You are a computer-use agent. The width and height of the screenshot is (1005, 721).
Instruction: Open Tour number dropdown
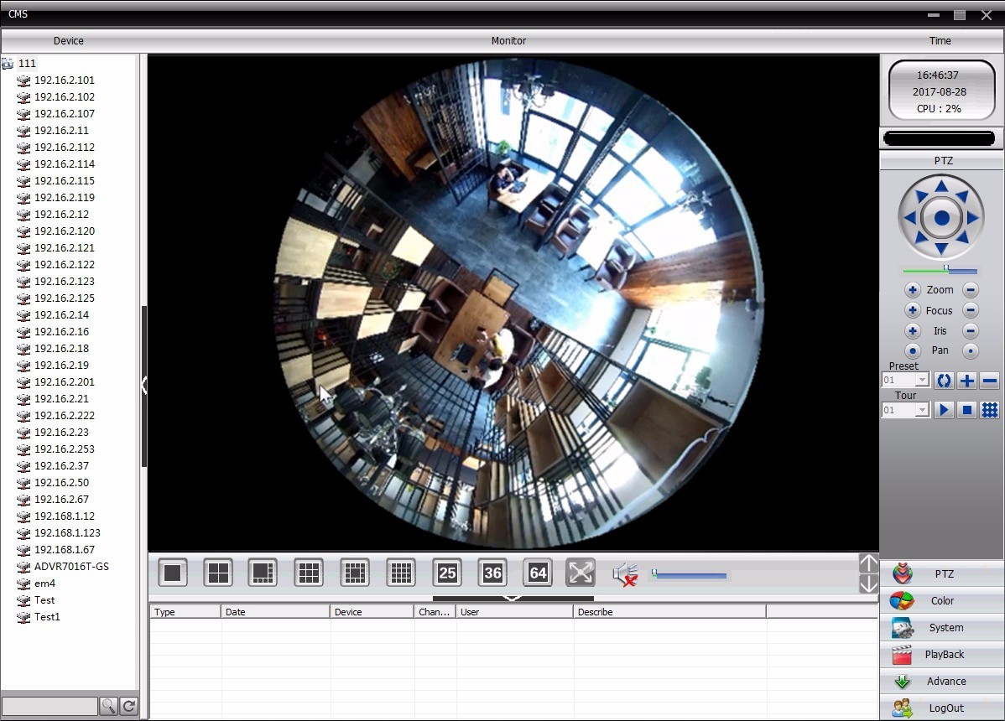coord(922,410)
